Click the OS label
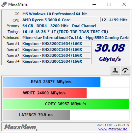Screen dimensions: 132x133 click(x=17, y=14)
